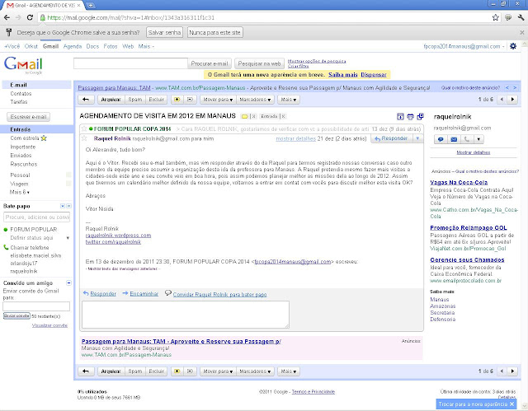This screenshot has height=411, width=528.
Task: Star the Raquel Rolnik message
Action: 84,138
